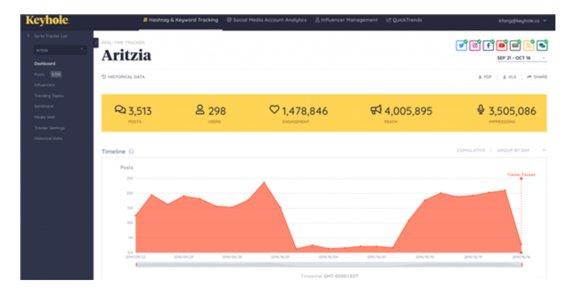Click the reach megaphone icon
This screenshot has width=578, height=299.
pos(376,110)
